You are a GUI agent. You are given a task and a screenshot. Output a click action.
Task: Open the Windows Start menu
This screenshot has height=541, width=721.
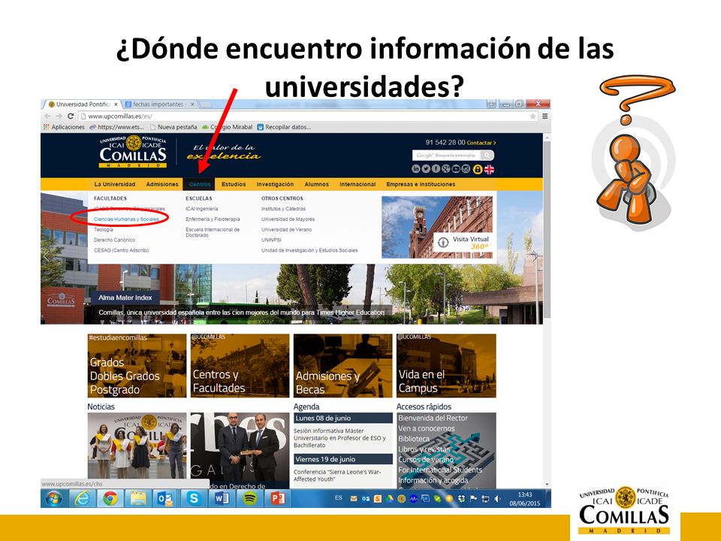(54, 498)
